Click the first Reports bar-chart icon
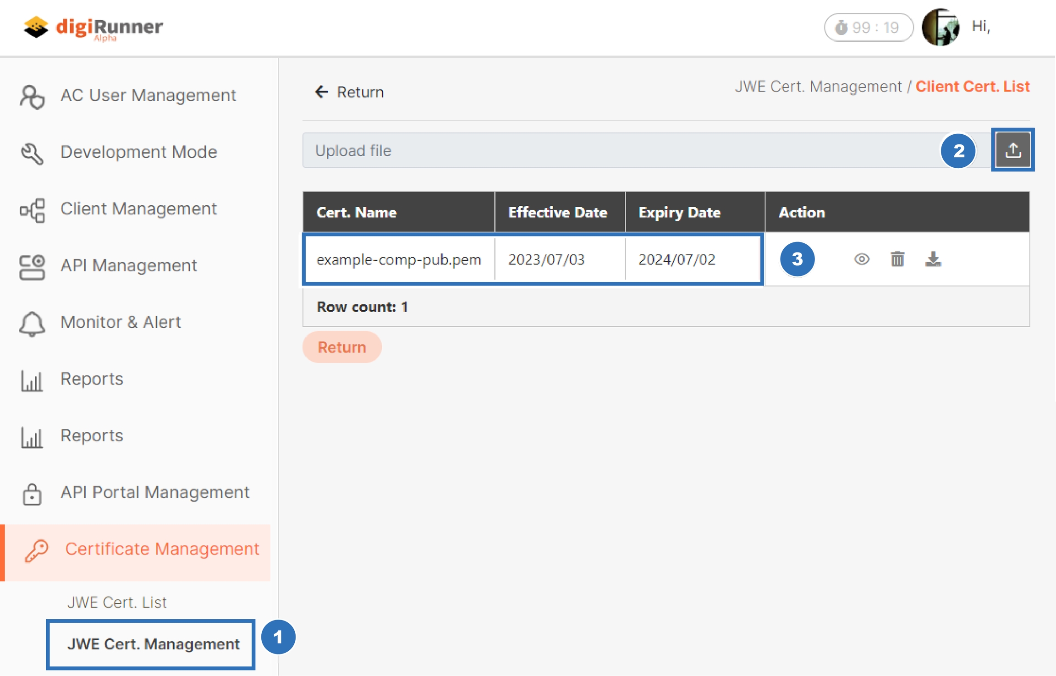The width and height of the screenshot is (1056, 676). pyautogui.click(x=32, y=380)
